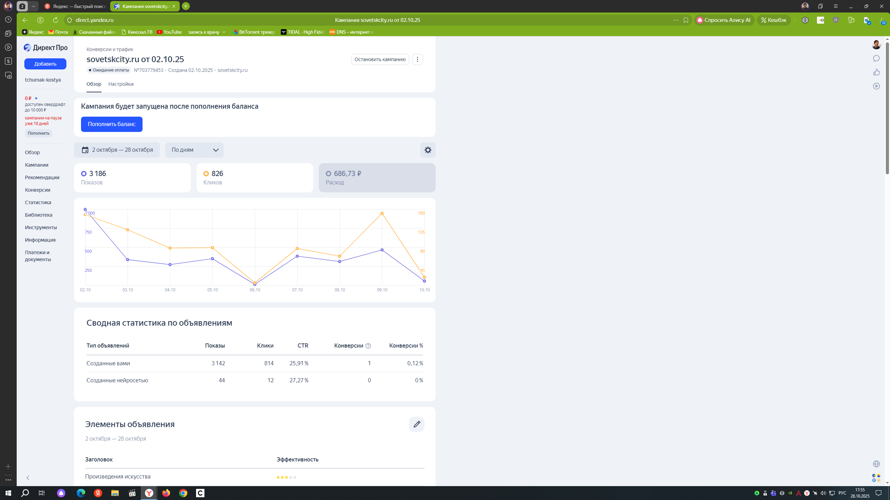Click the Директ Про logo

(46, 48)
